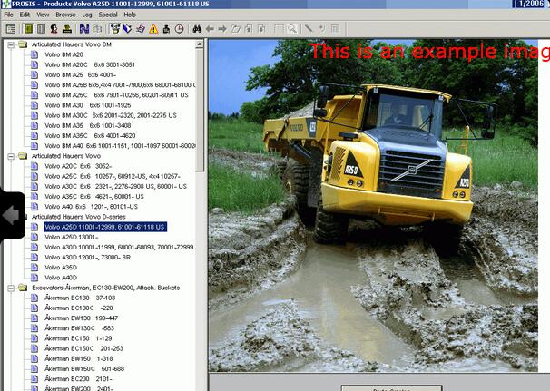This screenshot has width=550, height=391.
Task: Click the tree panel scrollbar thumb
Action: tap(200, 110)
